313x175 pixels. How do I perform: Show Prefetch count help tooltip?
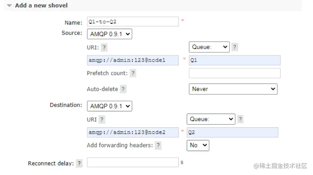tap(133, 73)
